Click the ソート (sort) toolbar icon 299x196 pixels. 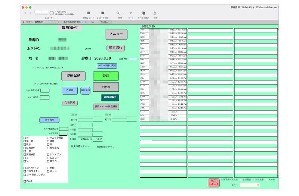131,13
